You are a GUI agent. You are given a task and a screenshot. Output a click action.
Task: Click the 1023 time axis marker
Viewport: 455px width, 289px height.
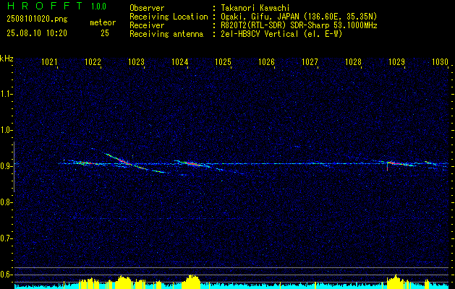[136, 61]
